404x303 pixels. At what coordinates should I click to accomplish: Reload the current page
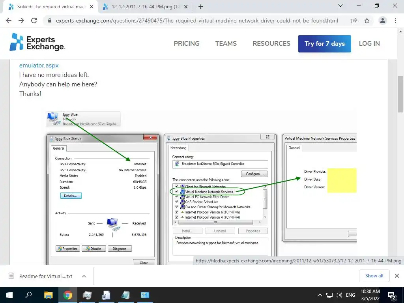tap(34, 21)
